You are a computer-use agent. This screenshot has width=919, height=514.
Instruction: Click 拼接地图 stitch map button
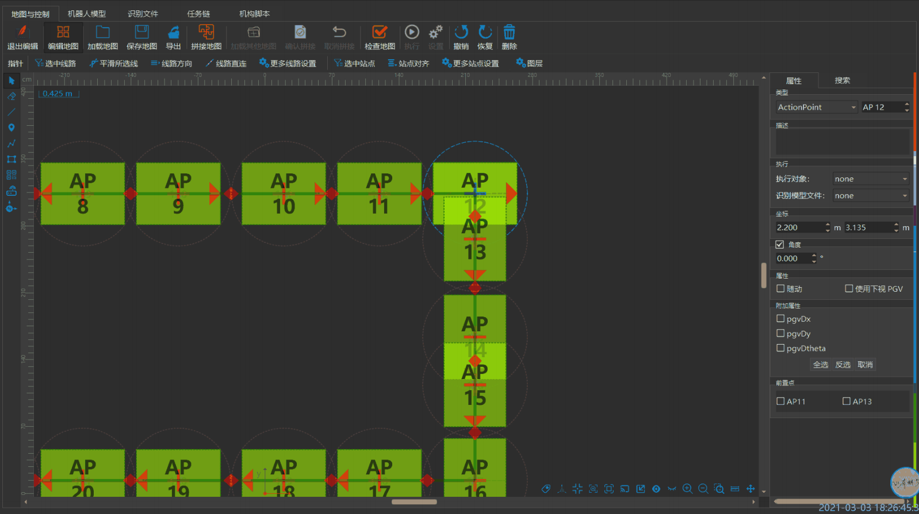[x=206, y=37]
